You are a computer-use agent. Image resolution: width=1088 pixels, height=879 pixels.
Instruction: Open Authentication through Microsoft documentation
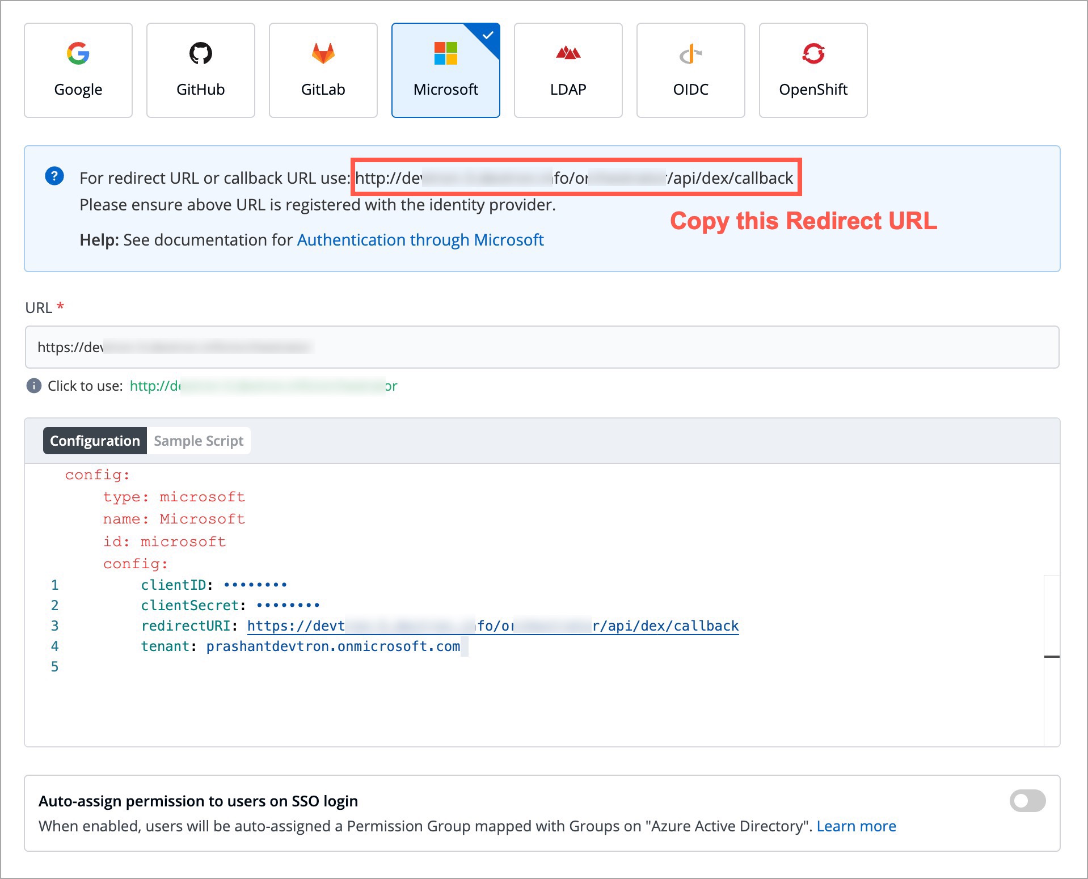(x=420, y=240)
